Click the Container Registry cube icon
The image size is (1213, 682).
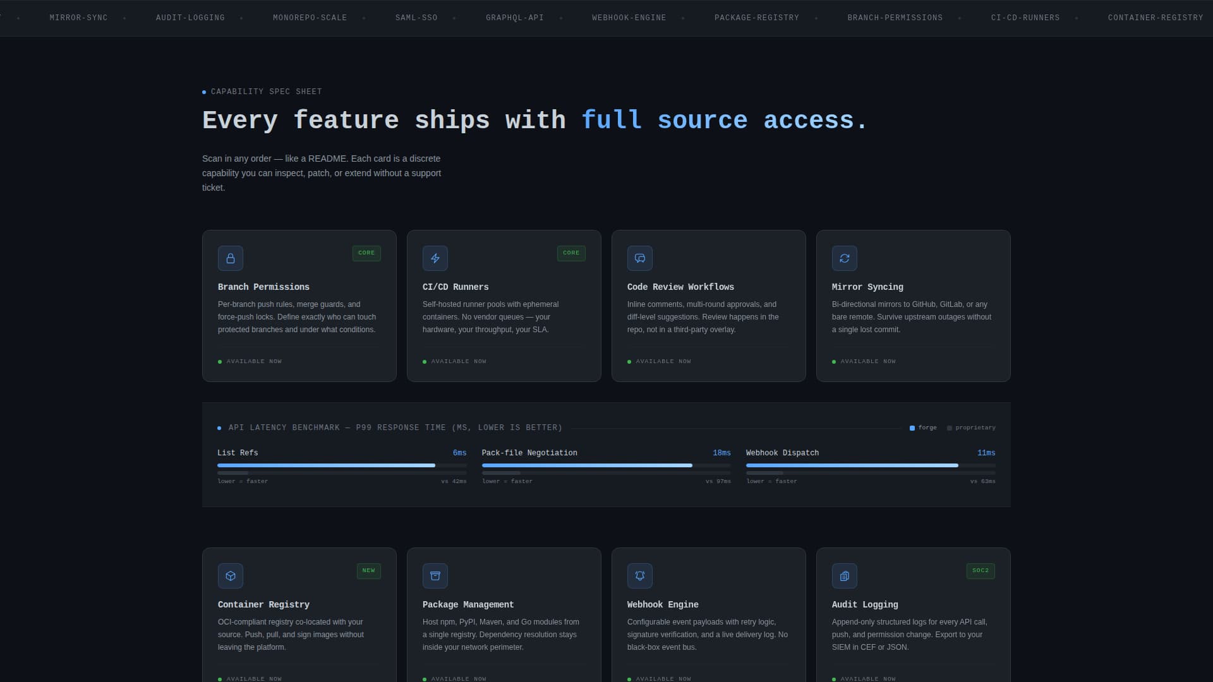pyautogui.click(x=231, y=576)
